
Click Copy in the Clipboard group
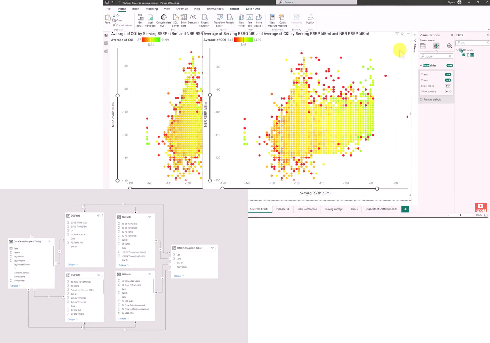[117, 20]
